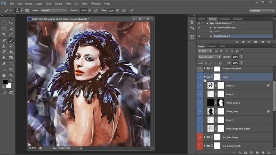This screenshot has height=155, width=276.
Task: Select the Horizontal Type tool
Action: coord(11,63)
